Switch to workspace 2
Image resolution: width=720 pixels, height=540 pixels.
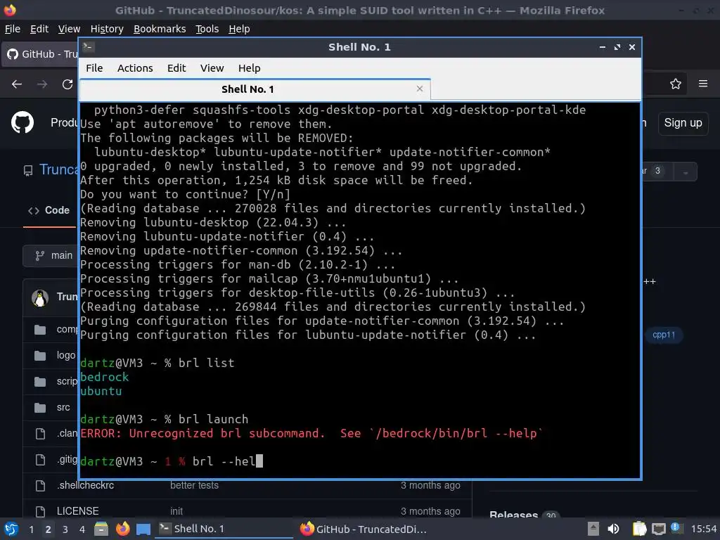pos(48,529)
